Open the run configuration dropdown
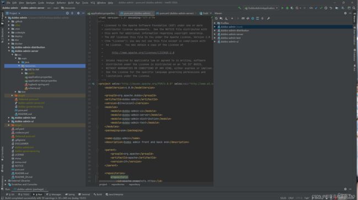 click(261, 8)
